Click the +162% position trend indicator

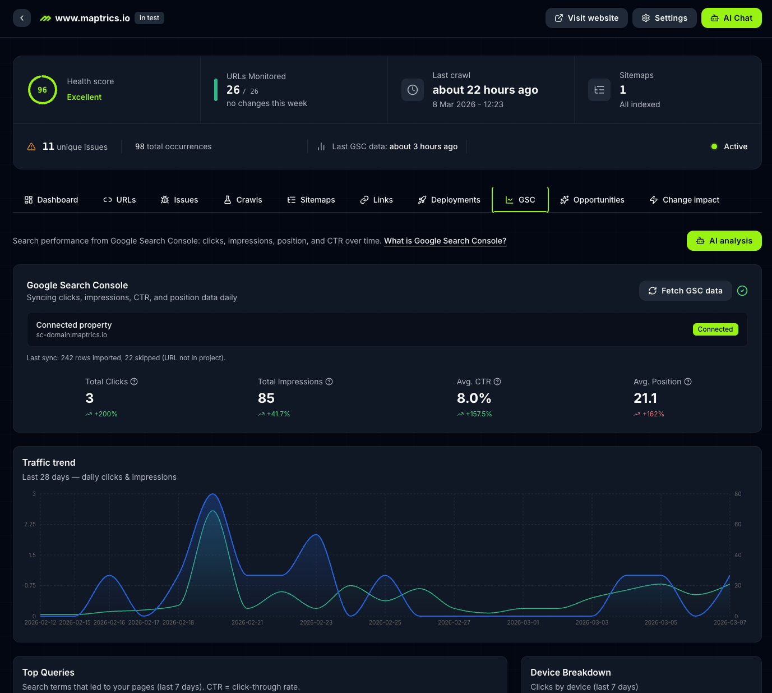649,414
